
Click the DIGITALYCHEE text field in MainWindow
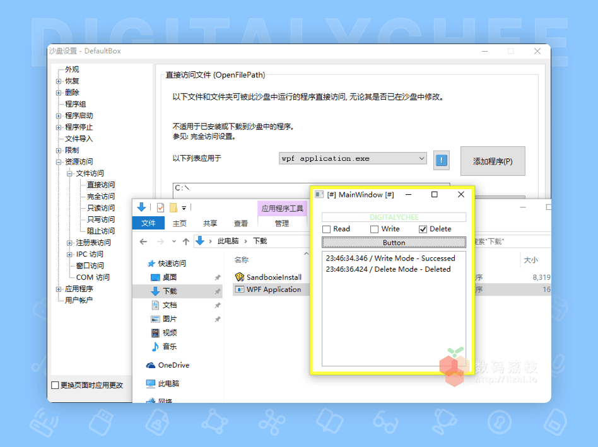coord(394,218)
